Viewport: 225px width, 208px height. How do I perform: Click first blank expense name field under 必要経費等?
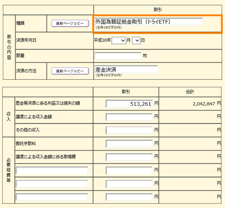click(x=52, y=170)
